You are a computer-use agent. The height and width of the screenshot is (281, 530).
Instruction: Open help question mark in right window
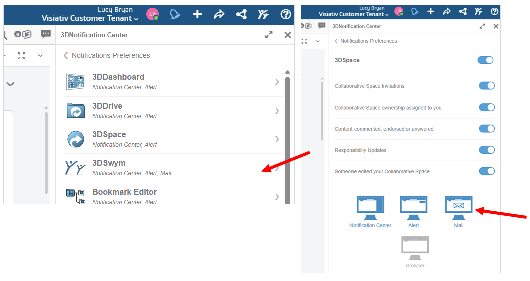click(494, 11)
